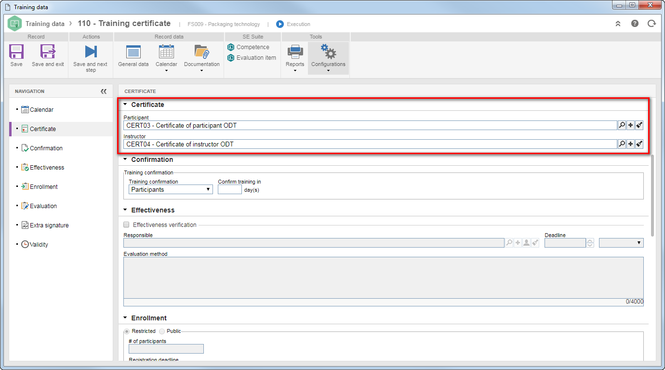Open the Documentation dropdown arrow

(201, 71)
